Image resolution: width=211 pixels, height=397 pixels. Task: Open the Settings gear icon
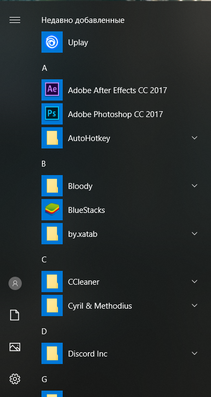[x=15, y=379]
